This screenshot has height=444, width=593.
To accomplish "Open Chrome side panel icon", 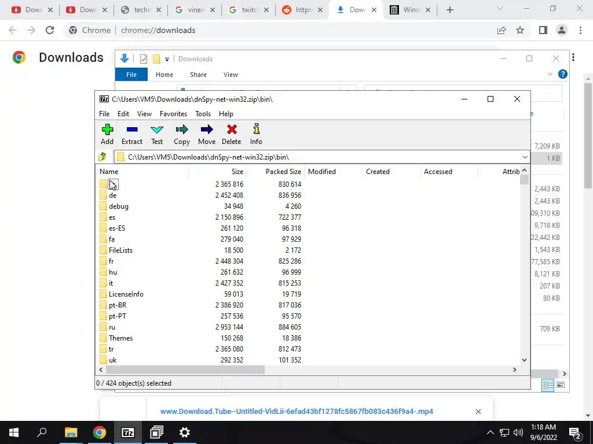I will tap(543, 30).
